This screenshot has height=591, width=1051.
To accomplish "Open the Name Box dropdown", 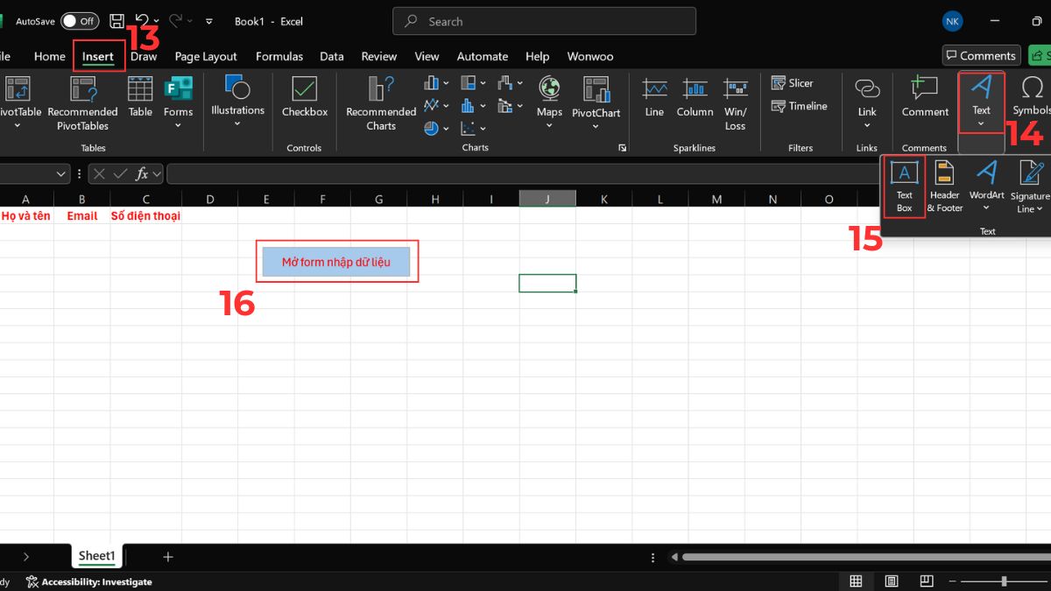I will pyautogui.click(x=61, y=173).
